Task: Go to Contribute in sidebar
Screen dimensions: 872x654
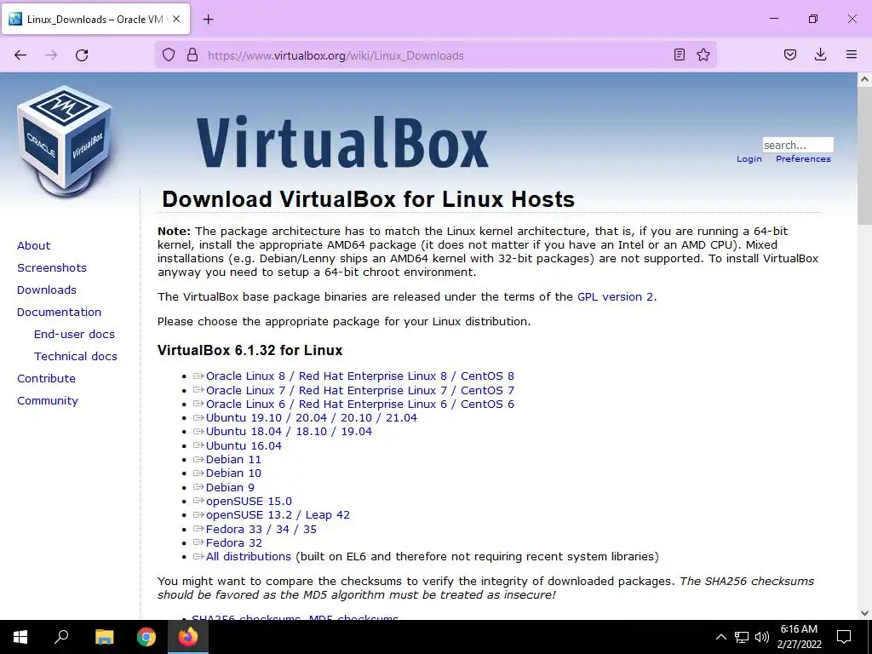Action: pyautogui.click(x=46, y=379)
